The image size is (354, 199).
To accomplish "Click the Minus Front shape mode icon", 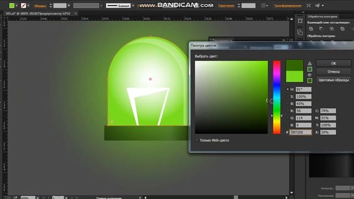I will [321, 29].
